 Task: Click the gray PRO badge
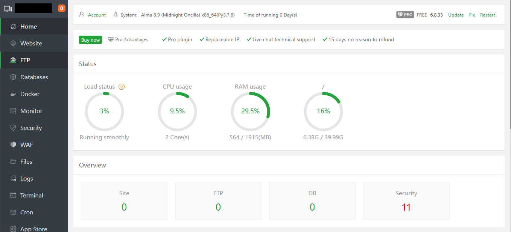coord(405,15)
